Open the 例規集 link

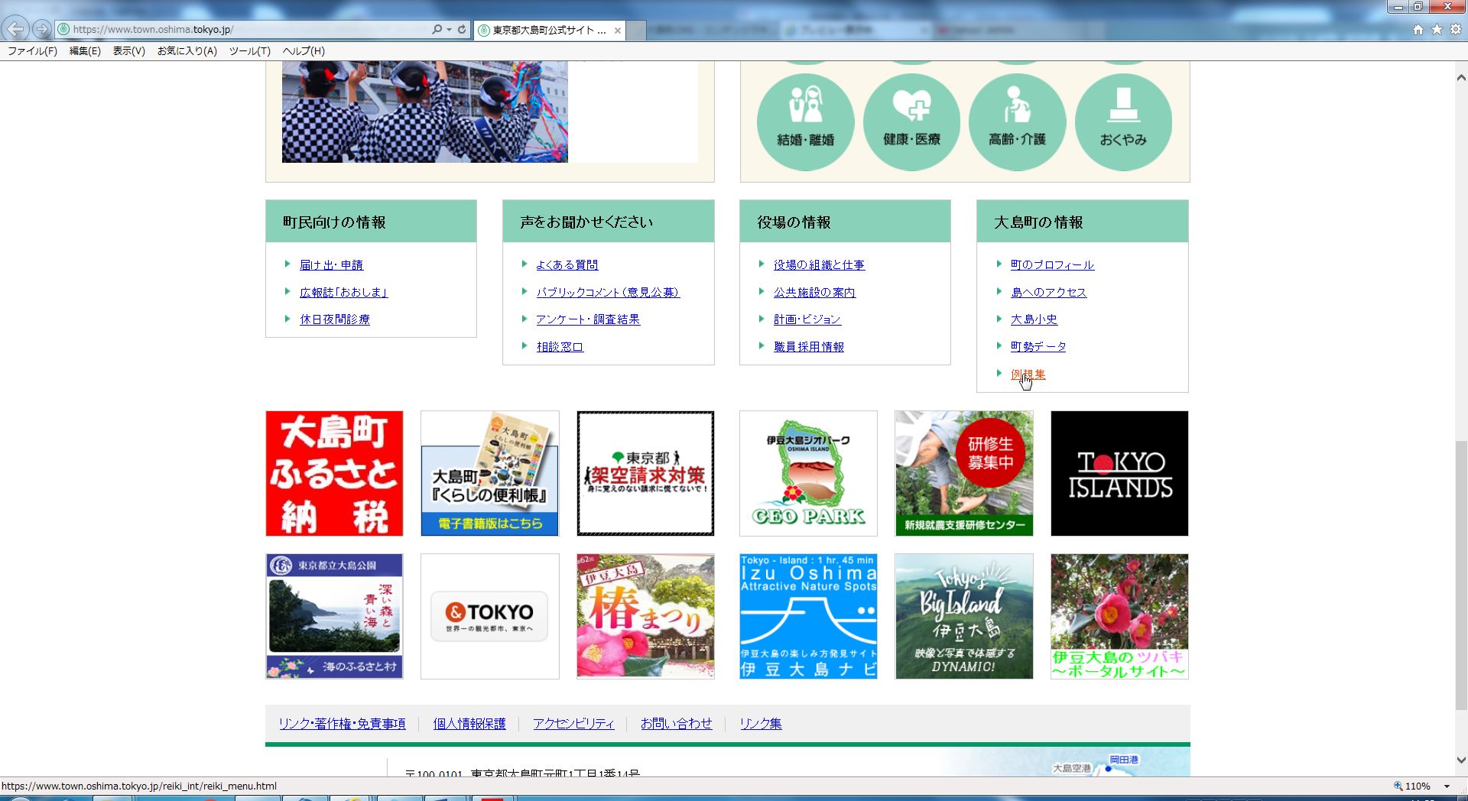(1028, 375)
